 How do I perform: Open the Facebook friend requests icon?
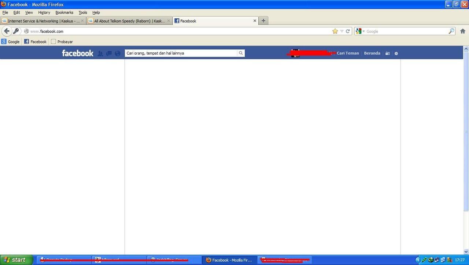100,54
